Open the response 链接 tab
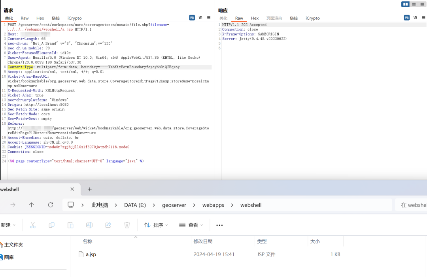This screenshot has width=427, height=277. coord(294,18)
